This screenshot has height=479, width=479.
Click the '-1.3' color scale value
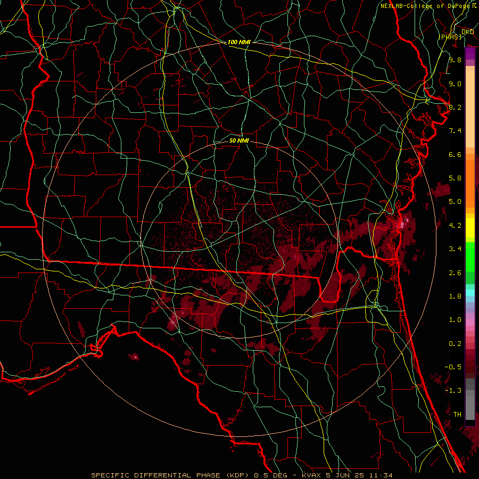pyautogui.click(x=453, y=391)
